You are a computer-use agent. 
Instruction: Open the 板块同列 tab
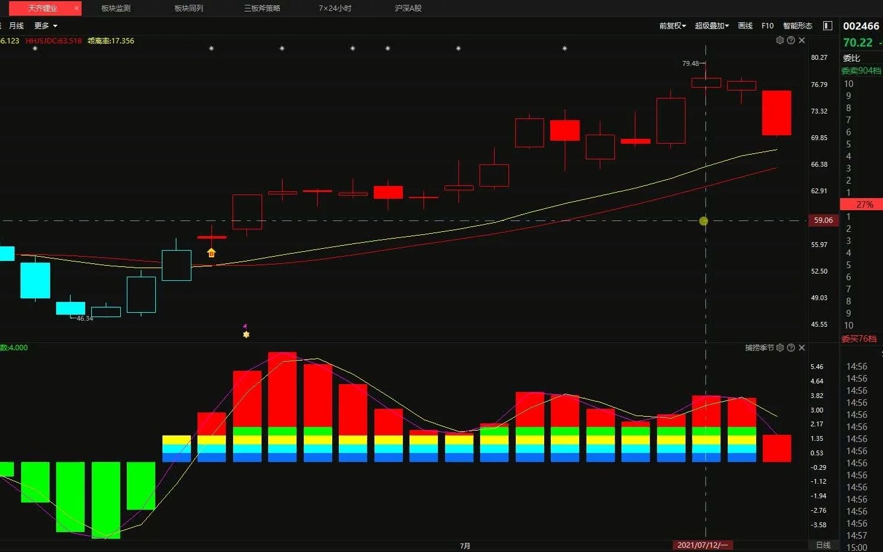click(189, 8)
